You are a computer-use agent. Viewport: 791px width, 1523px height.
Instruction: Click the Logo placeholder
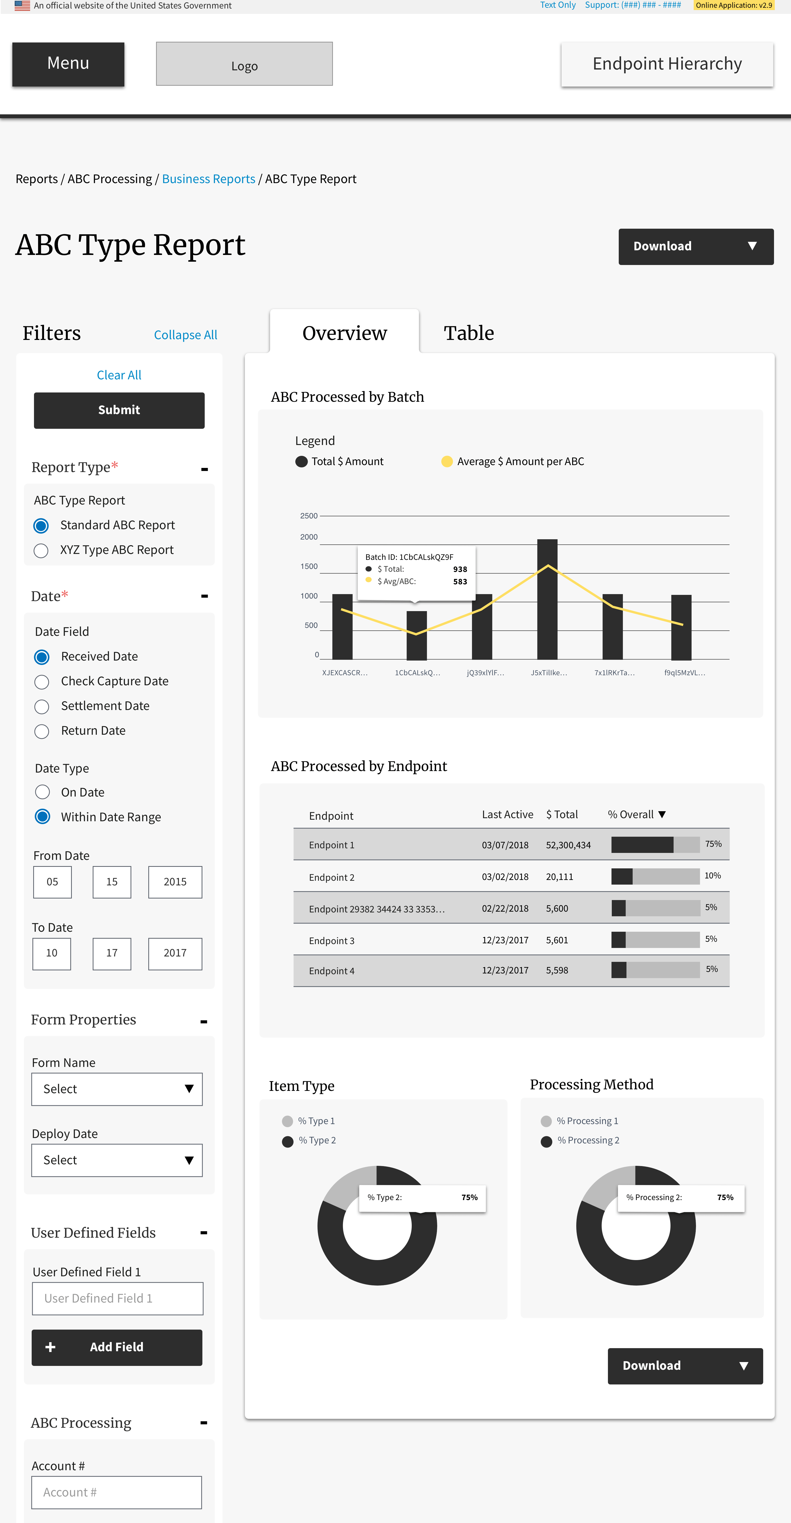(244, 64)
